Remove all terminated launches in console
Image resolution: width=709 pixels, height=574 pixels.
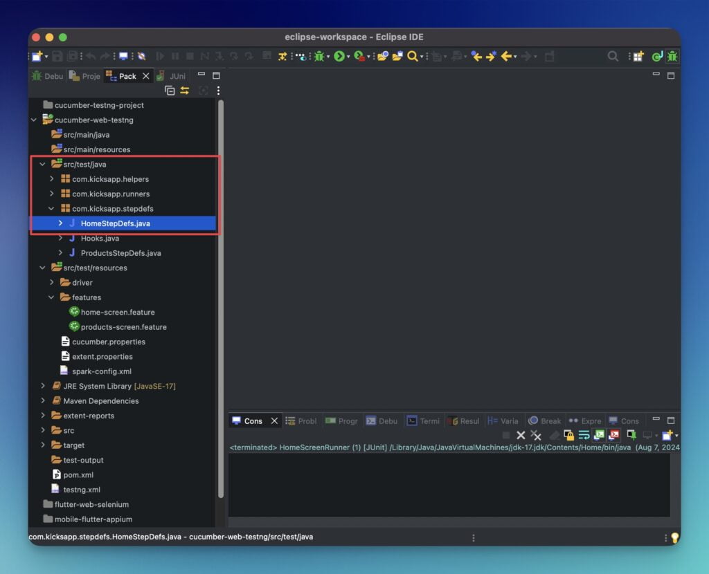[x=536, y=436]
